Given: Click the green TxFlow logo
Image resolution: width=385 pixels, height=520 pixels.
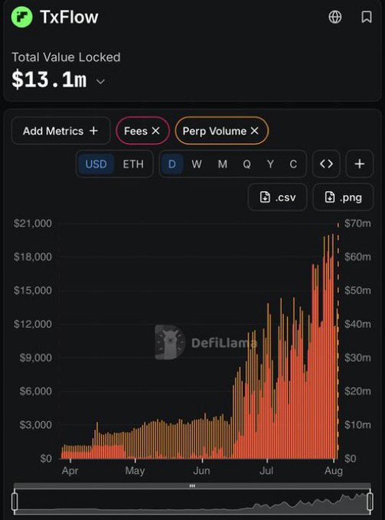Looking at the screenshot, I should click(22, 17).
